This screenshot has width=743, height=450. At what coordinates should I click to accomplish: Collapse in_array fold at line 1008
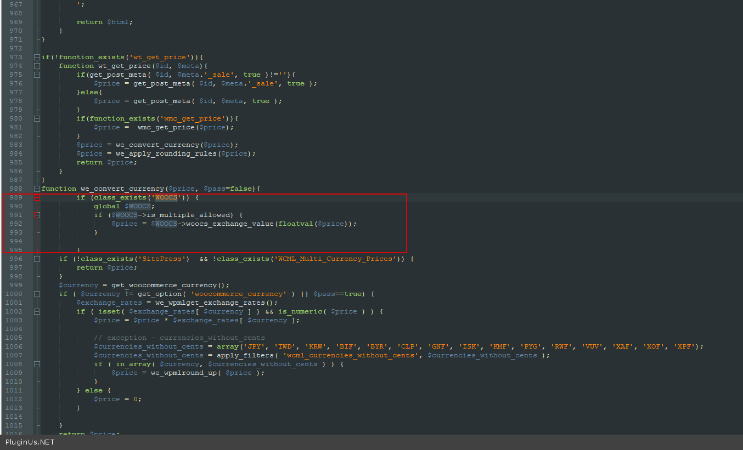pos(37,364)
